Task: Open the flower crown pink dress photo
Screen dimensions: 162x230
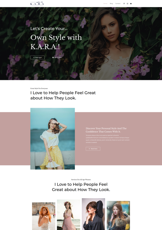Action: [x=69, y=215]
